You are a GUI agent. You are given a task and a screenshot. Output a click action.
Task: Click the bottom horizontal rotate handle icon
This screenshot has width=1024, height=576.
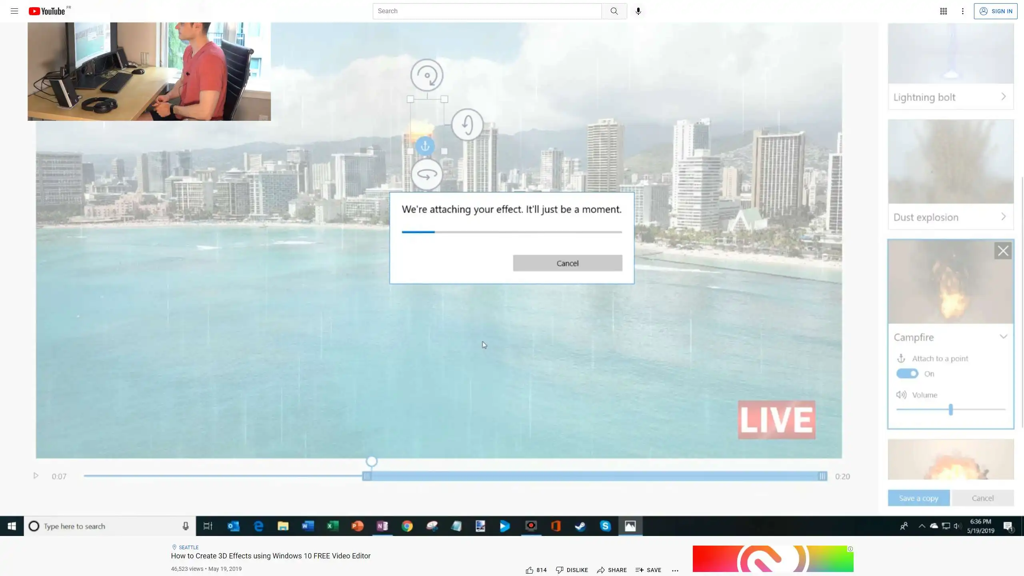427,175
